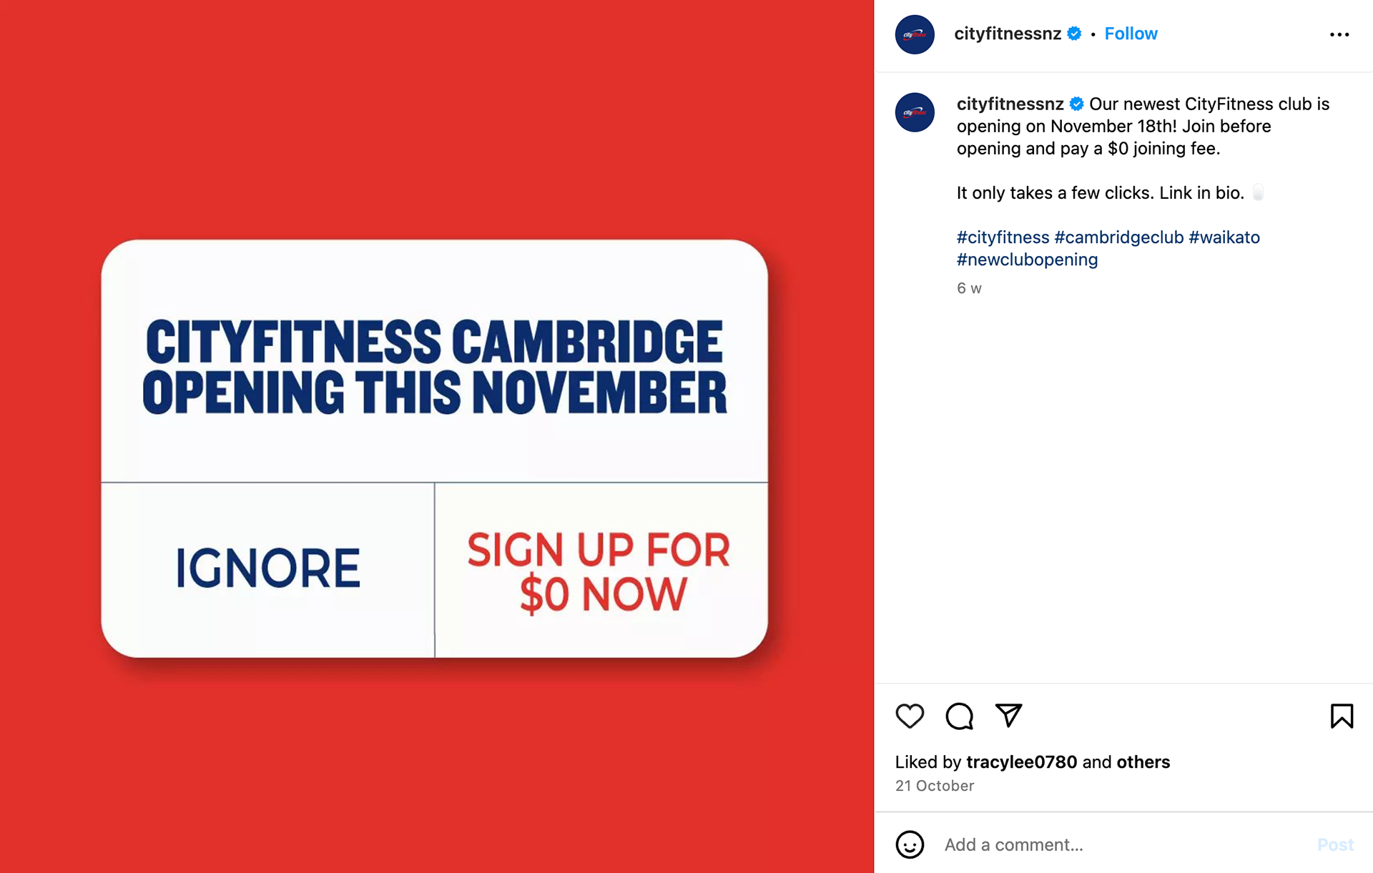Click the cityfitnessnz avatar beside the caption
Viewport: 1373px width, 873px height.
(915, 112)
